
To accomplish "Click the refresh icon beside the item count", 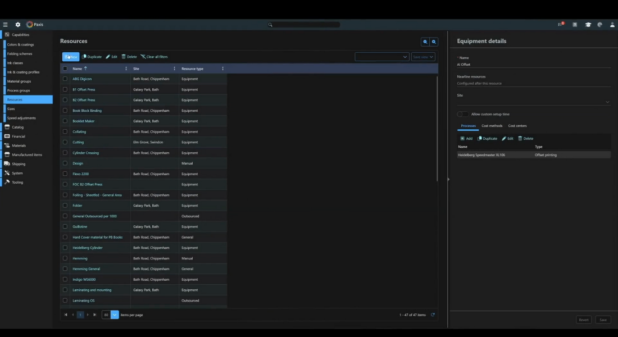I will [433, 315].
